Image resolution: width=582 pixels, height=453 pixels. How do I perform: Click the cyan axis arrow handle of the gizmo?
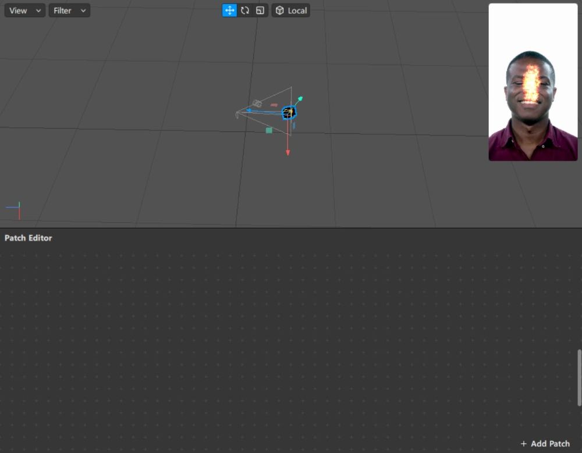(300, 99)
